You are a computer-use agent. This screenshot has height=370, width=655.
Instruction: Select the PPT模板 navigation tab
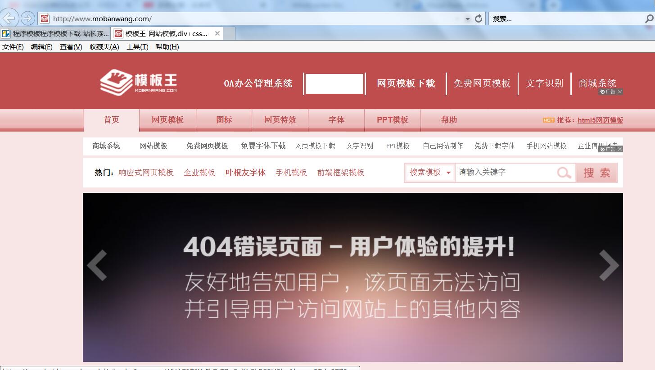point(392,120)
